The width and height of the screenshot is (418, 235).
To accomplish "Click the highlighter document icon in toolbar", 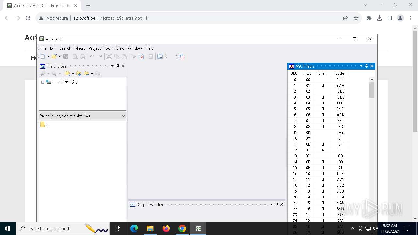I will 141,56.
